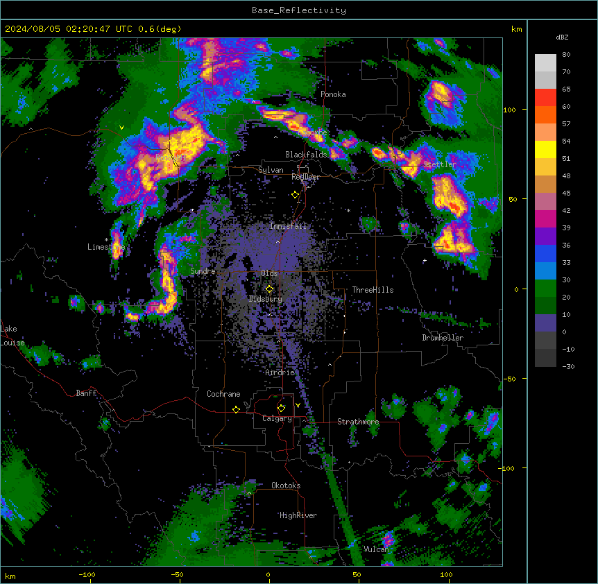Image resolution: width=598 pixels, height=584 pixels.
Task: Click the Okotoks city label
Action: pos(286,486)
